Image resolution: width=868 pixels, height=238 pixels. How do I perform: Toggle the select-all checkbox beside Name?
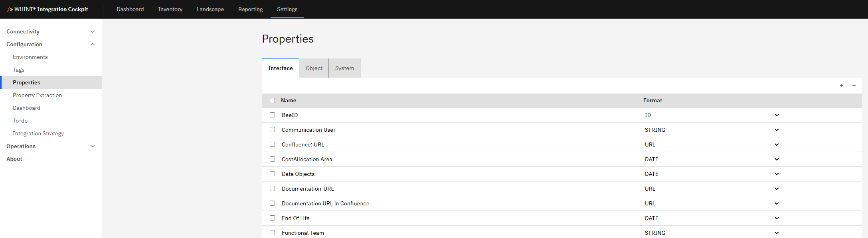tap(272, 101)
